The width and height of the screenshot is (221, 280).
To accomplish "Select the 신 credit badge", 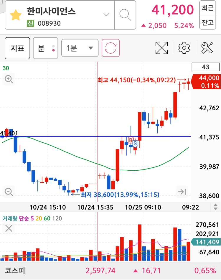I will coord(30,23).
